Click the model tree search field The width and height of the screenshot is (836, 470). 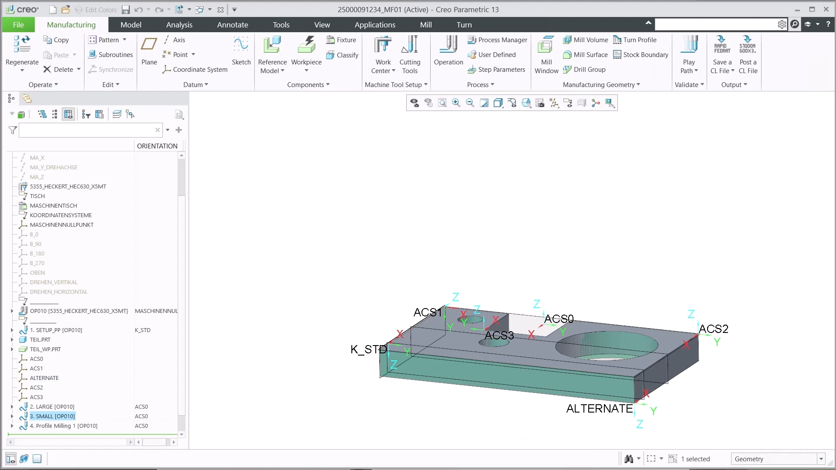[86, 130]
